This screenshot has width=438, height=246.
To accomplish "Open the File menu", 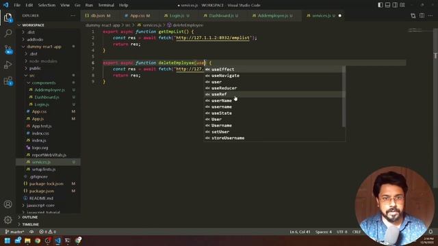I will 17,5.
